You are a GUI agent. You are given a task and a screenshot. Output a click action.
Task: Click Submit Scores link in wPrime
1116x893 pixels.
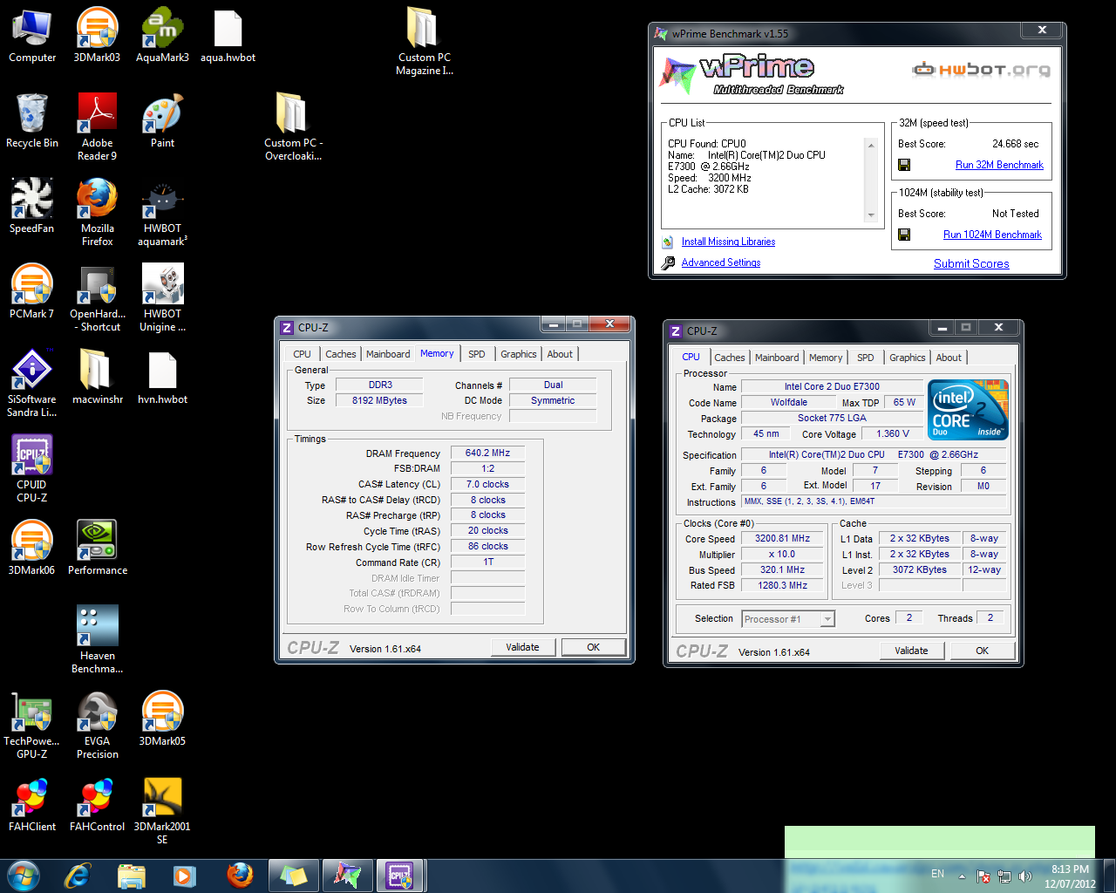[x=971, y=263]
